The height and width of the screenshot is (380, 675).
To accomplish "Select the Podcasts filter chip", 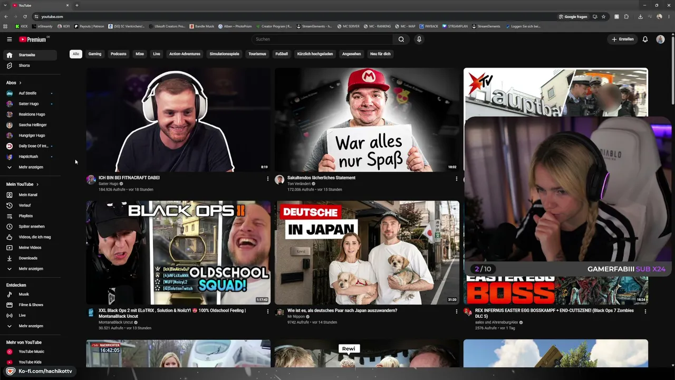I will coord(119,54).
